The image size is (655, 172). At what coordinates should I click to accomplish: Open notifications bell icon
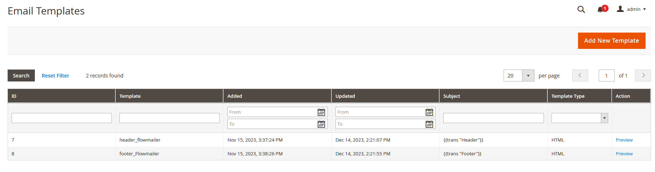coord(600,10)
